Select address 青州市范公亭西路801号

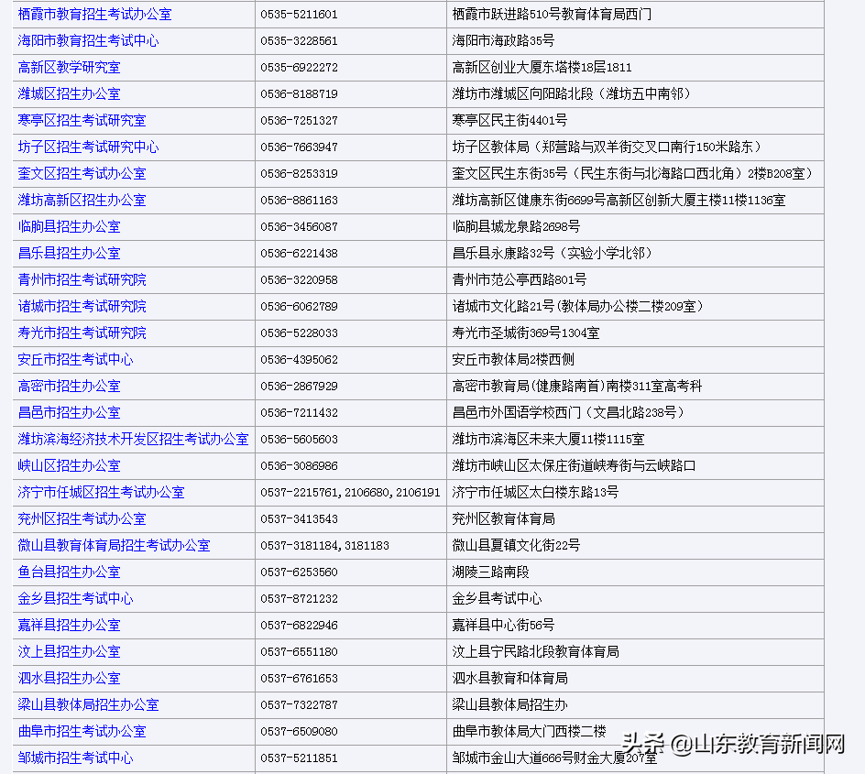click(x=520, y=279)
